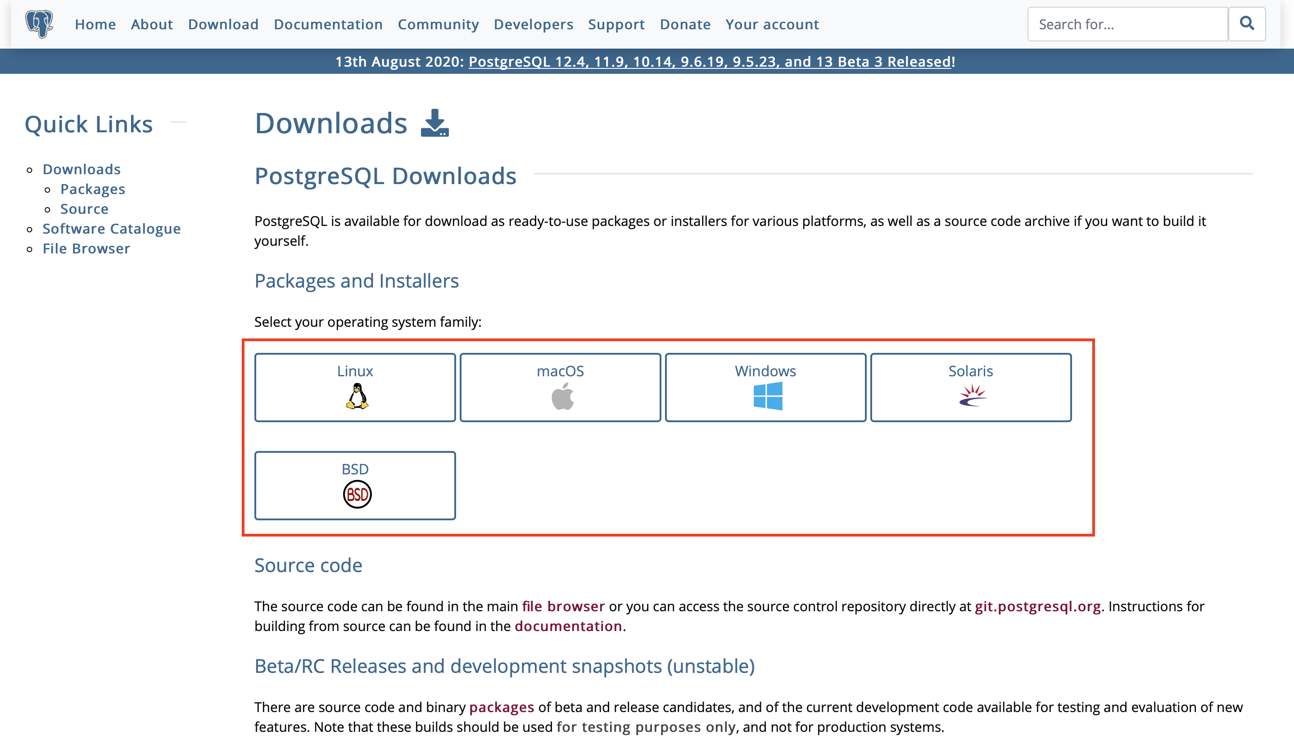Click the BSD operating system icon

pyautogui.click(x=355, y=494)
